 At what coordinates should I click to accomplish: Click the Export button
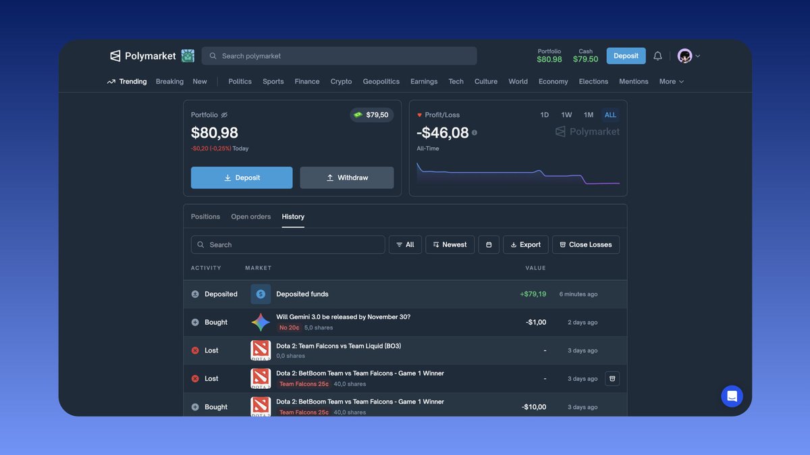526,244
